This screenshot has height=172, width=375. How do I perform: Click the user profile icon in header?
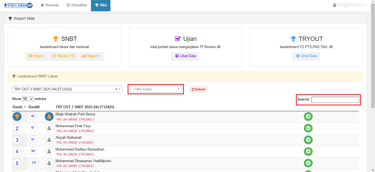pyautogui.click(x=334, y=5)
